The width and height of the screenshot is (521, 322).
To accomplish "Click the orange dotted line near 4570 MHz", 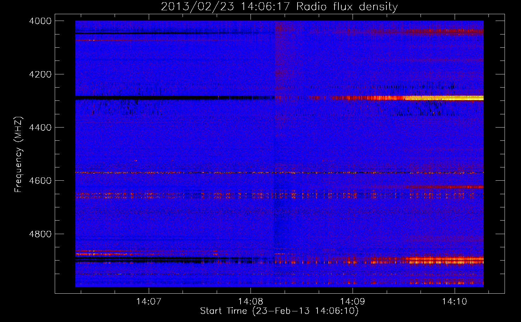I will [x=279, y=173].
